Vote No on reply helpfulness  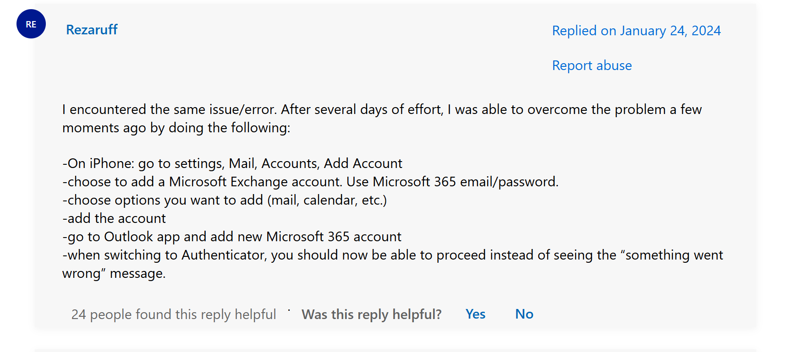(x=524, y=314)
